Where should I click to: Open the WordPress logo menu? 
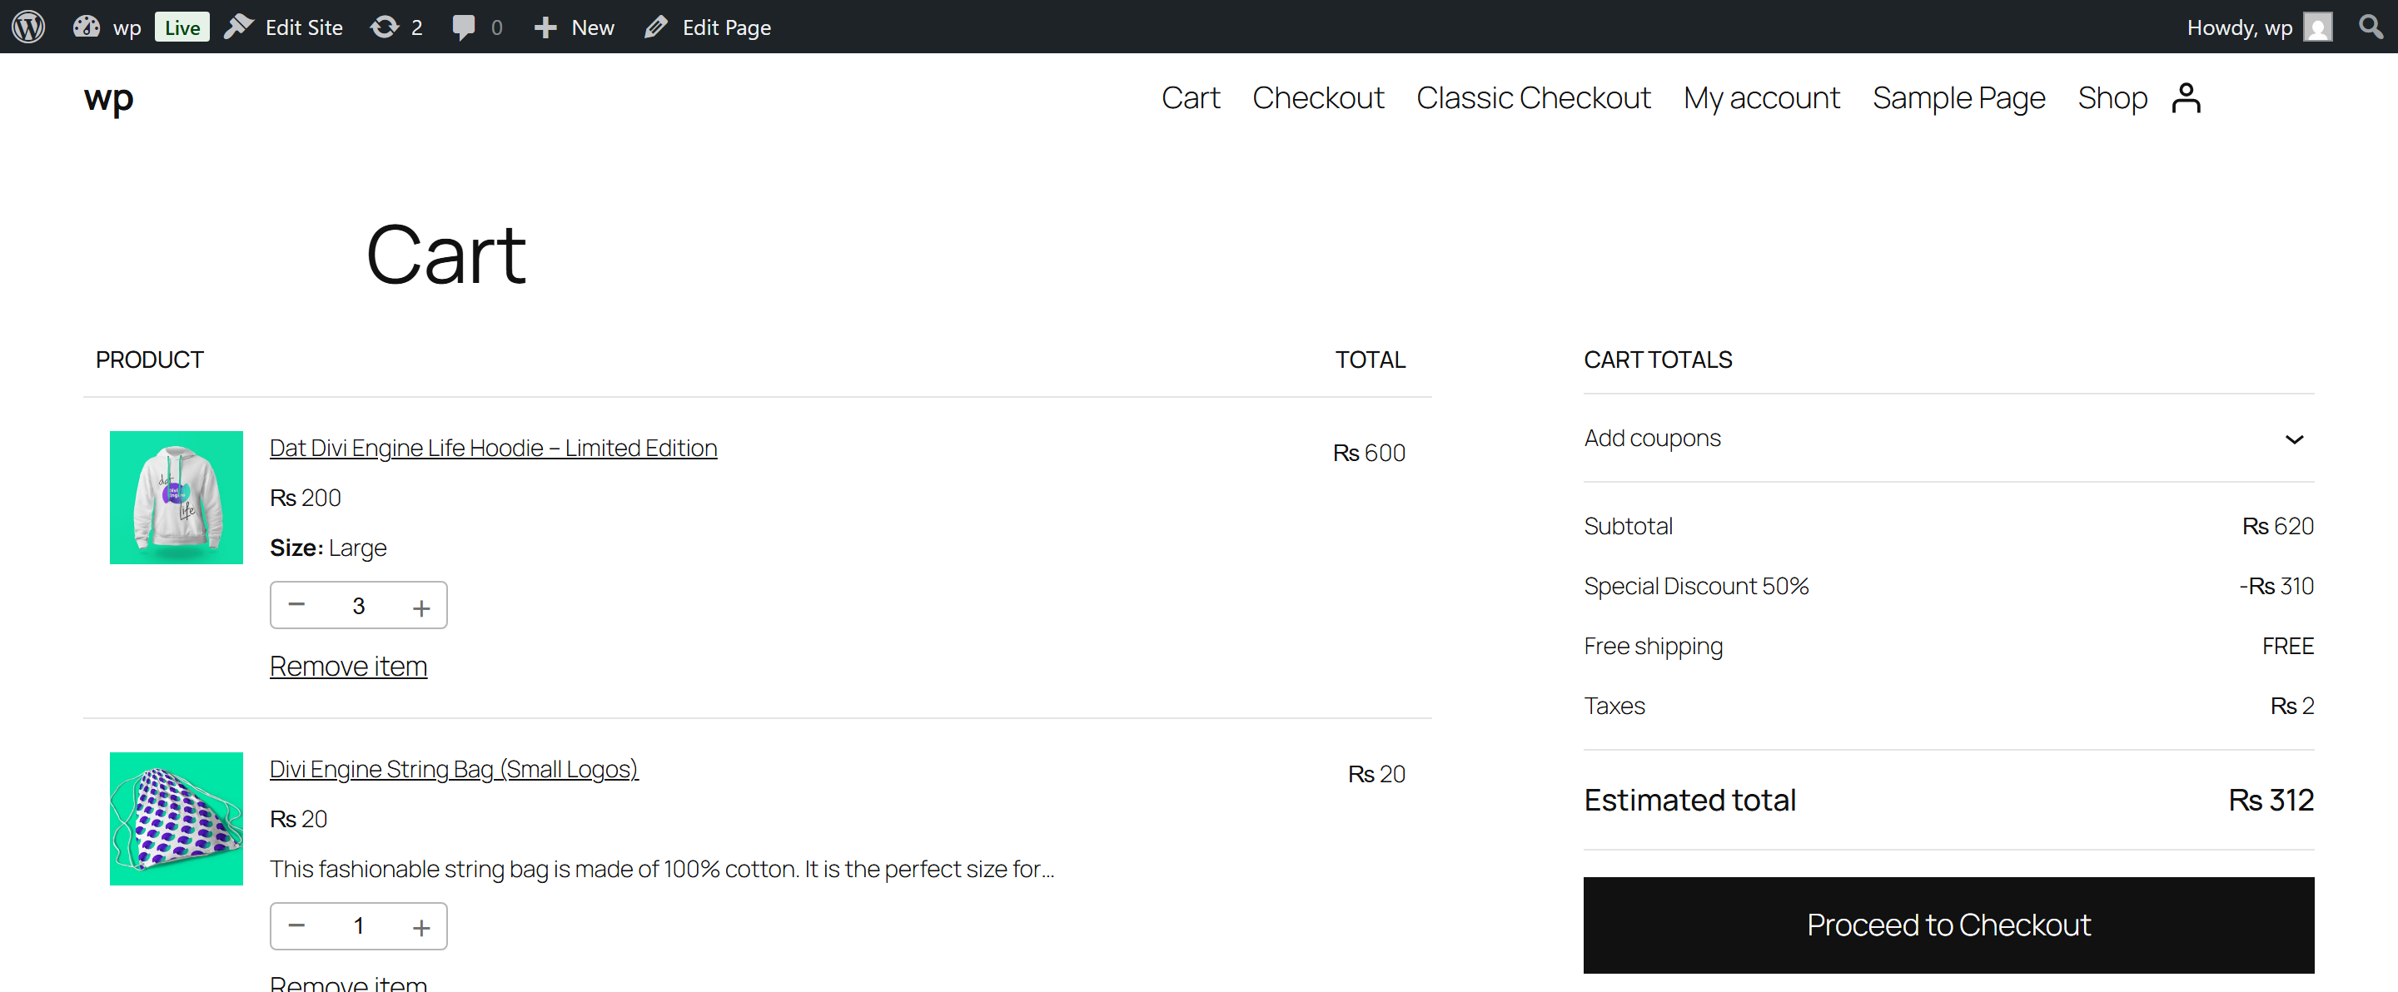point(27,26)
